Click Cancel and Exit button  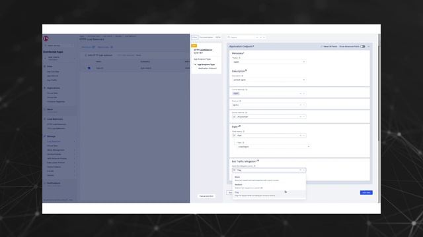pos(206,196)
